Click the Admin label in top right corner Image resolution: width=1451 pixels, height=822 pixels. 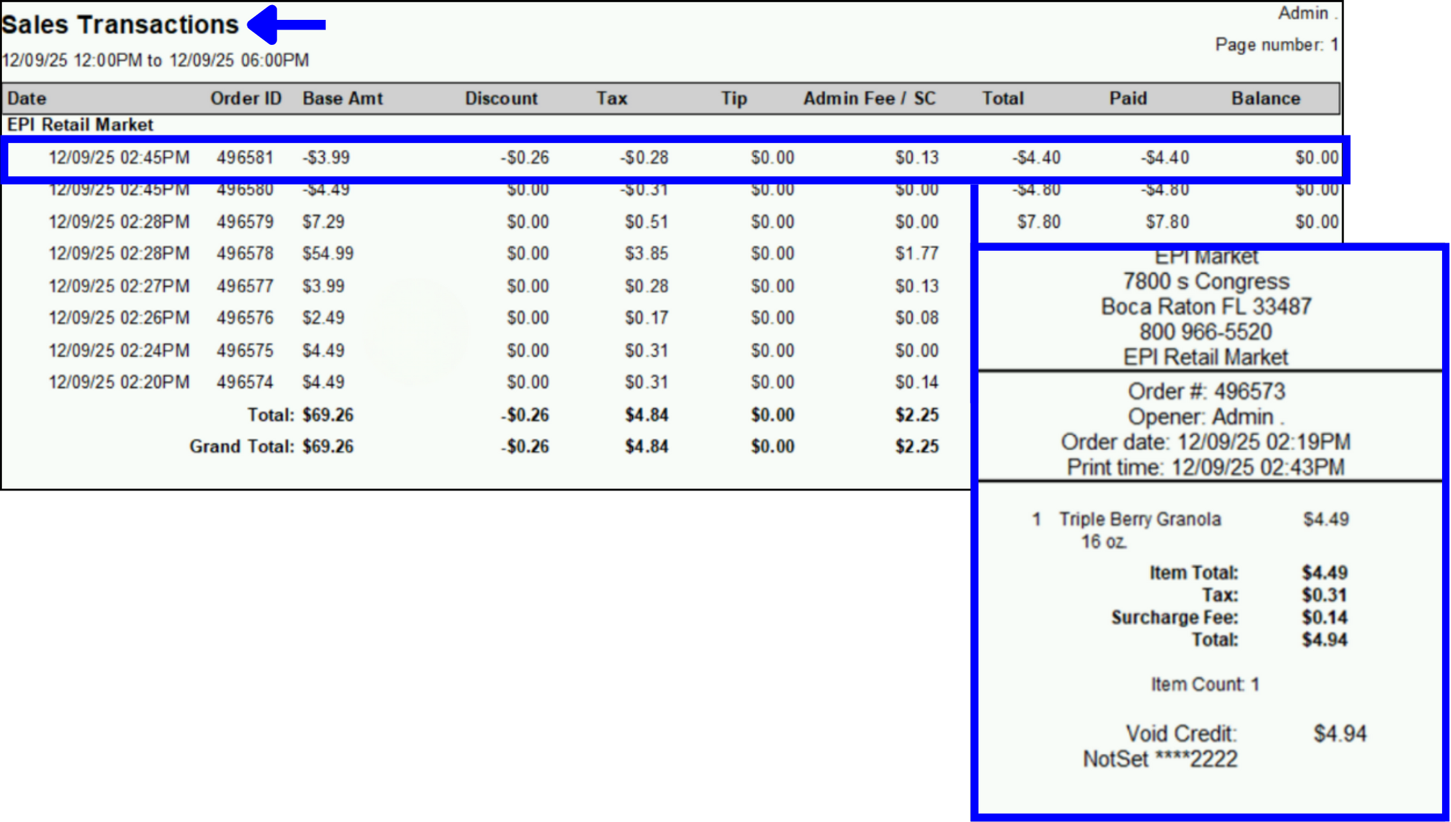click(x=1304, y=13)
